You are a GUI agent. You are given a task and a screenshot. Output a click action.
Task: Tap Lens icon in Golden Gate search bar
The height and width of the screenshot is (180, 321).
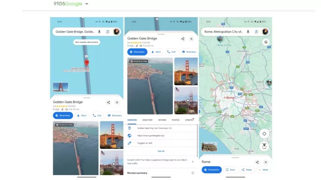click(108, 31)
